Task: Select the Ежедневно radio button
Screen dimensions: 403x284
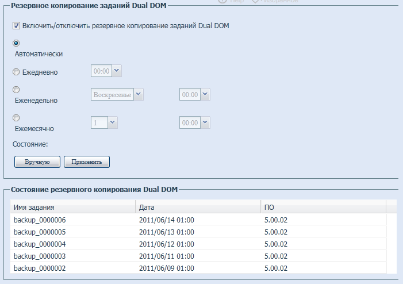Action: 16,72
